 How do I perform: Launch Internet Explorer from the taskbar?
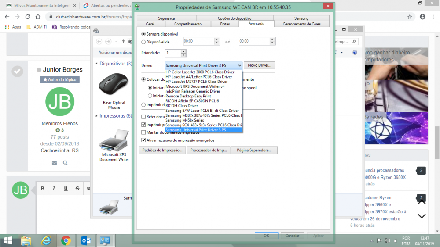coord(46,240)
